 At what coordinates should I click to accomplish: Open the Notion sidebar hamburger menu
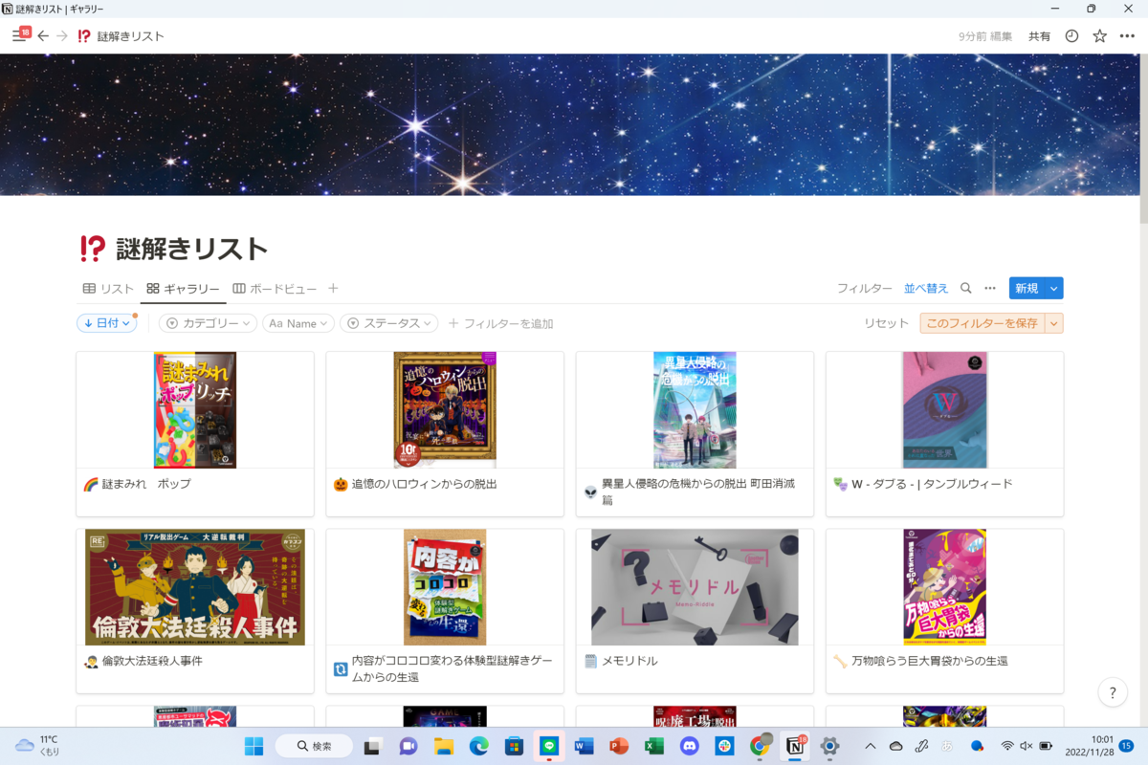point(19,35)
